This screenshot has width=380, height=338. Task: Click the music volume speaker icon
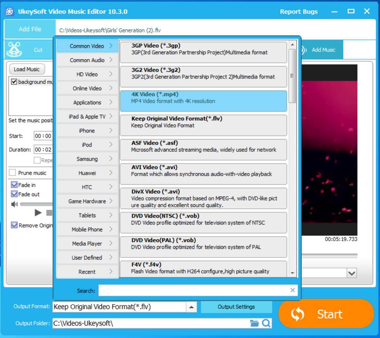point(15,204)
